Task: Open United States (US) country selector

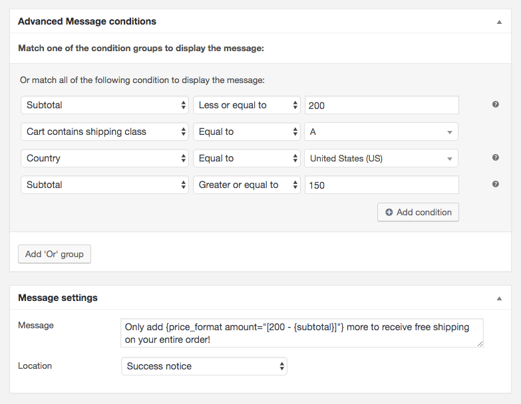Action: 381,158
